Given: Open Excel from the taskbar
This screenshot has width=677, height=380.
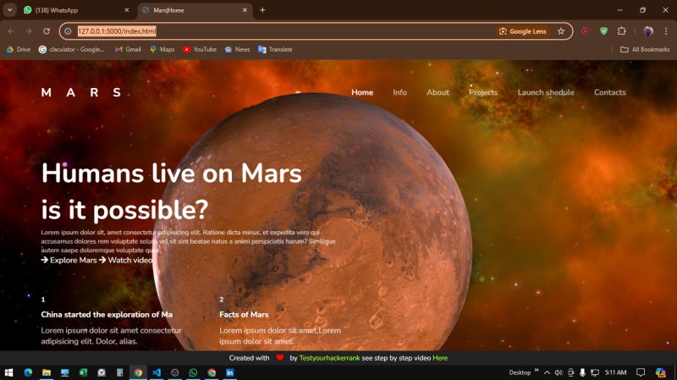Looking at the screenshot, I should pos(83,372).
